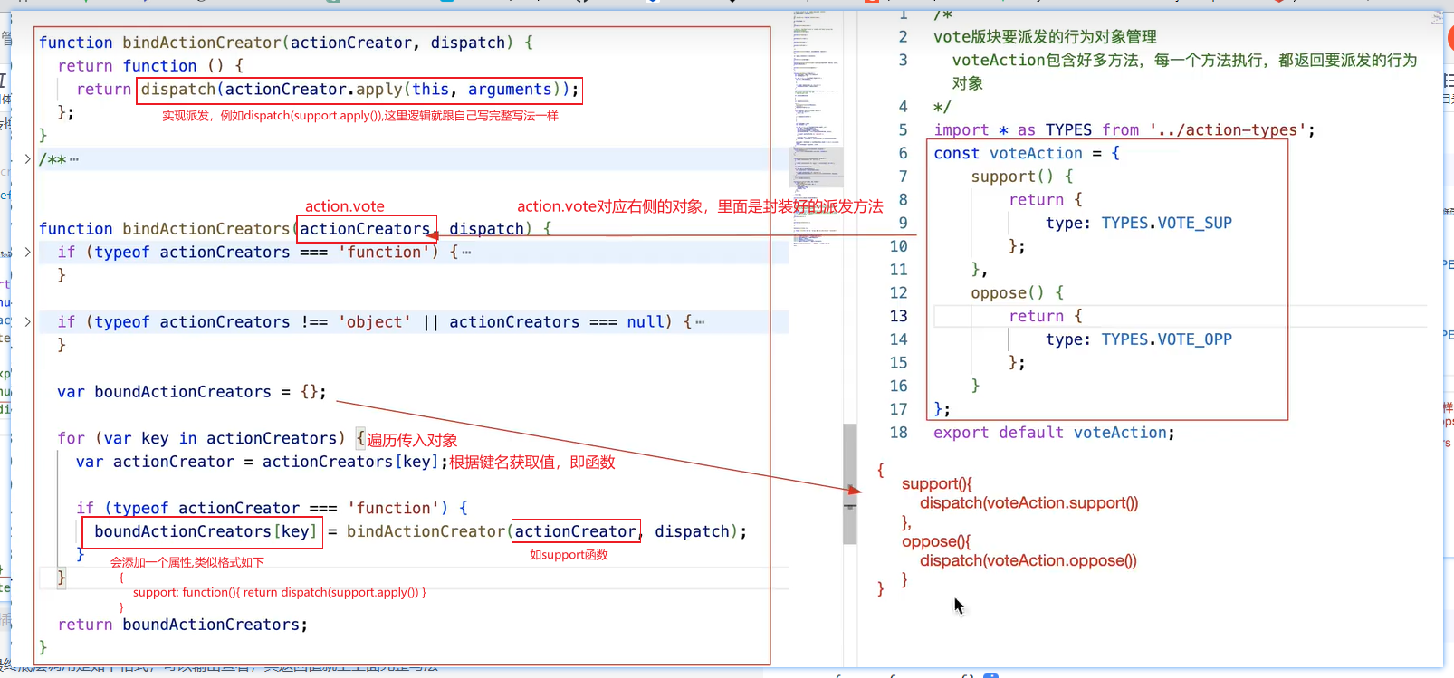Expand the folded /** comment block arrow
The image size is (1454, 678).
pyautogui.click(x=28, y=159)
